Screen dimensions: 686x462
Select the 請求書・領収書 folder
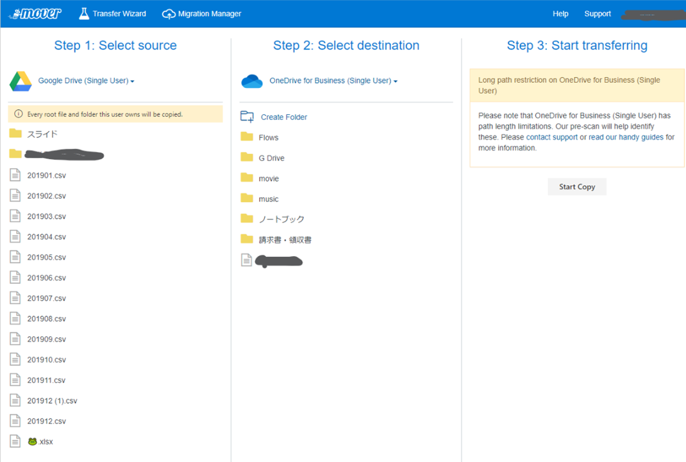tap(285, 240)
